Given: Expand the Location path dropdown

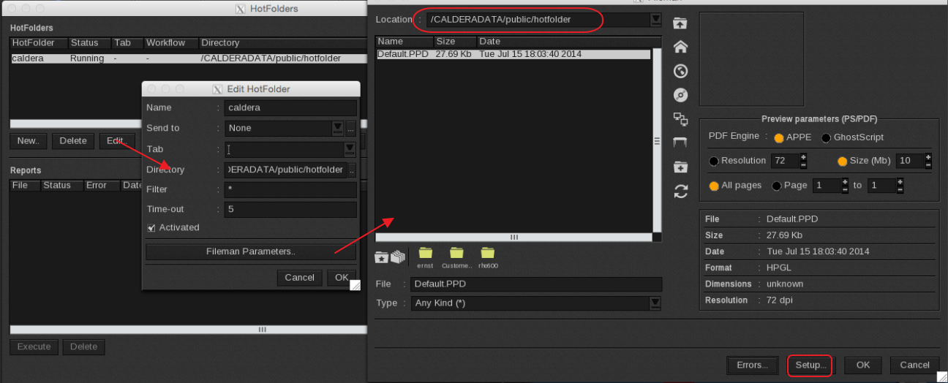Looking at the screenshot, I should click(x=655, y=20).
